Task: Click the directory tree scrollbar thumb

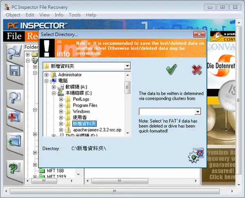Action: [127, 88]
